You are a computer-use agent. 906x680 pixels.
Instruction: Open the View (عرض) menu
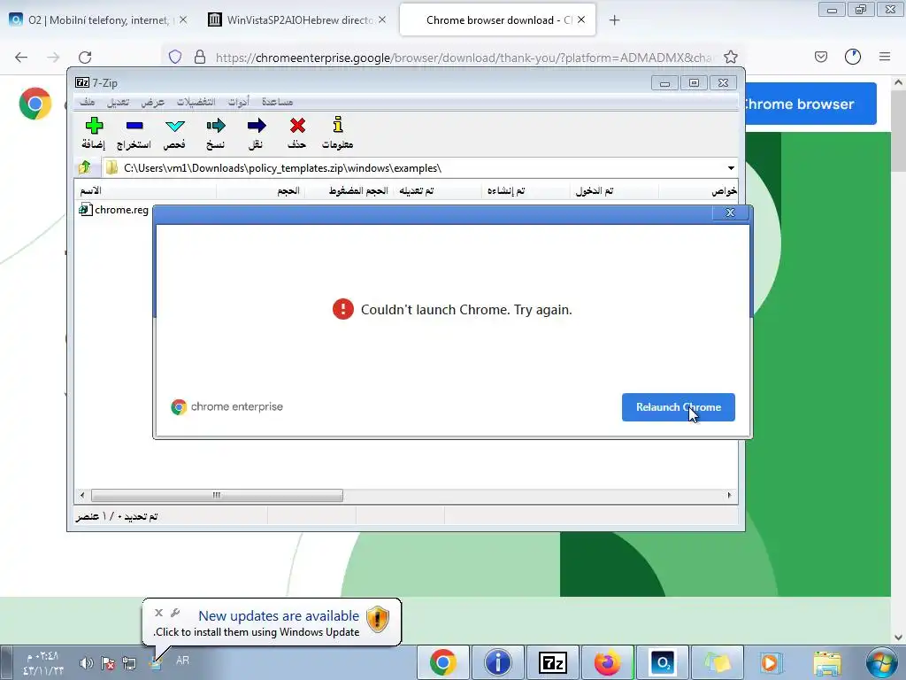[152, 102]
